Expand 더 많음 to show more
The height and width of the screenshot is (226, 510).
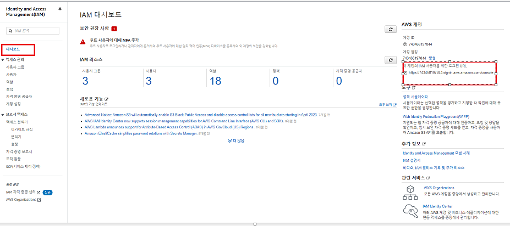[x=236, y=141]
